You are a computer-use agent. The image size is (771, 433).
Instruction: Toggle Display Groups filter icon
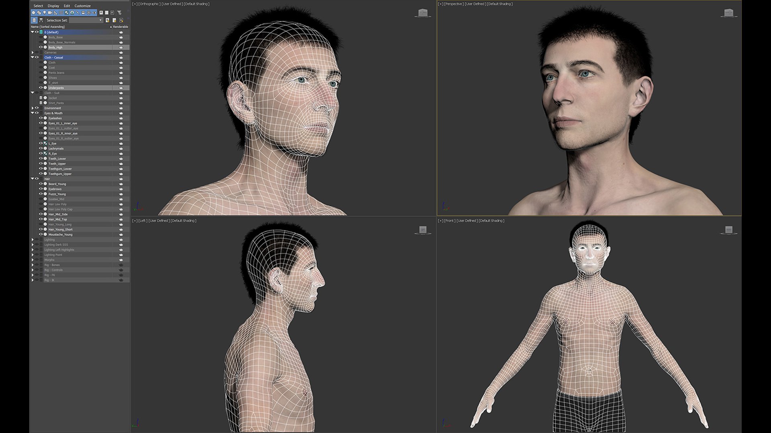pos(67,13)
